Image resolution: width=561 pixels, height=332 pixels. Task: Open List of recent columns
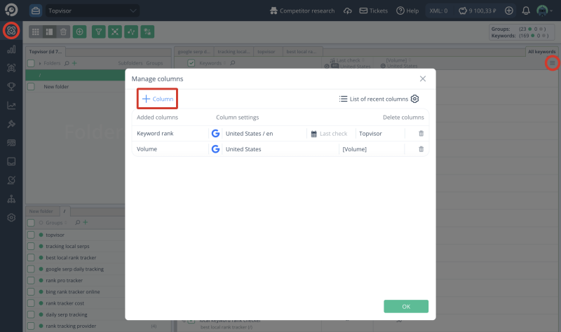[x=374, y=99]
